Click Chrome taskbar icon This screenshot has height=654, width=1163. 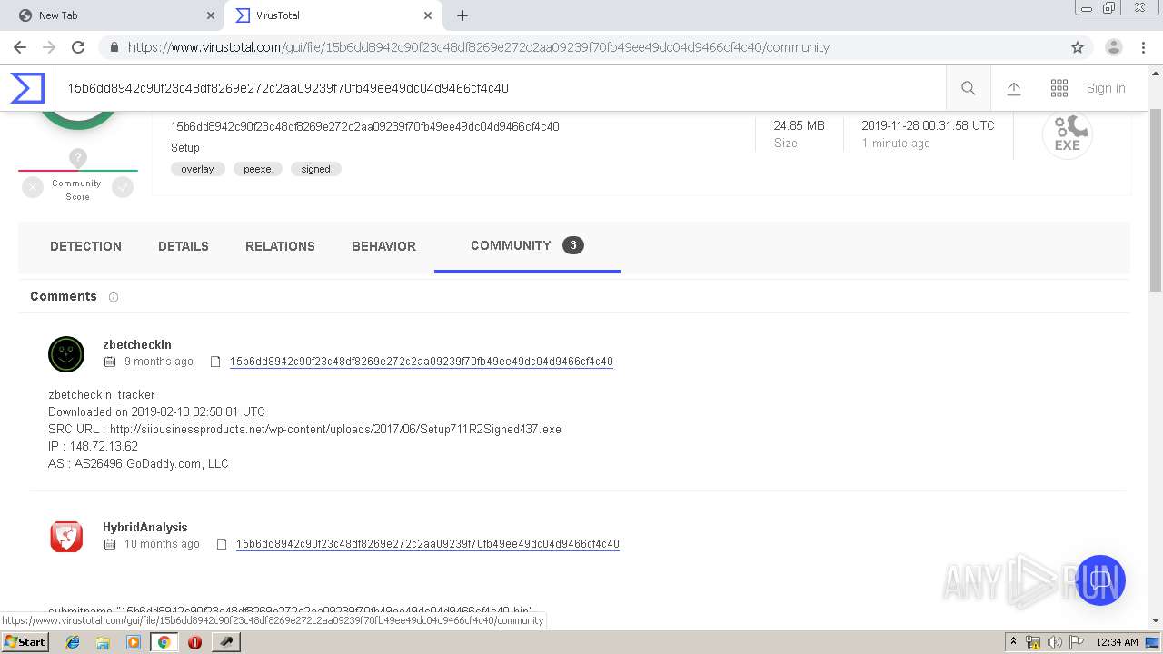pos(164,642)
